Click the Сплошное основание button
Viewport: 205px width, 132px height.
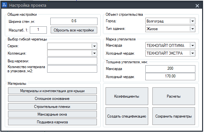[x=52, y=99]
